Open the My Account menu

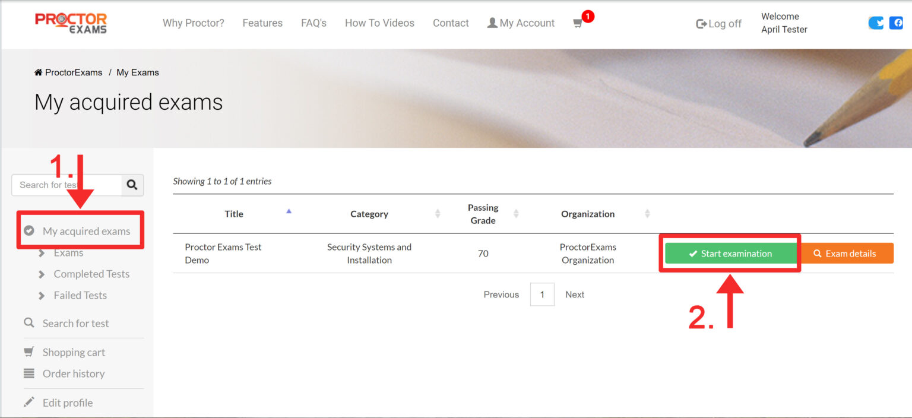[521, 23]
